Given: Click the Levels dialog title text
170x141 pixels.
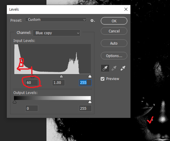Looking at the screenshot, I should (x=14, y=10).
